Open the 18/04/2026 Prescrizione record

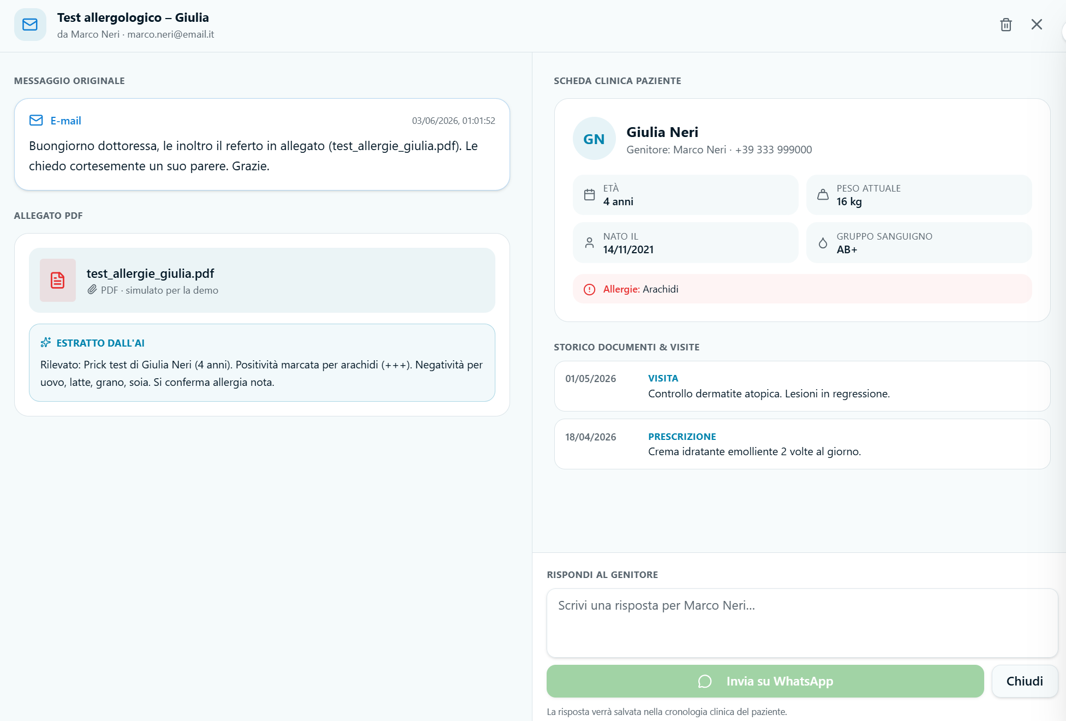802,444
